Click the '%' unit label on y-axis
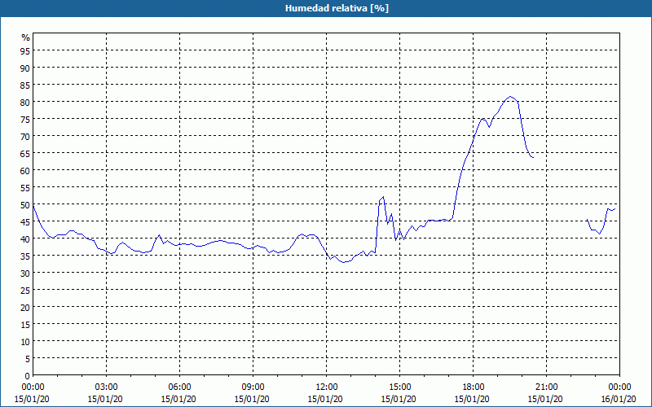652x407 pixels. click(26, 37)
